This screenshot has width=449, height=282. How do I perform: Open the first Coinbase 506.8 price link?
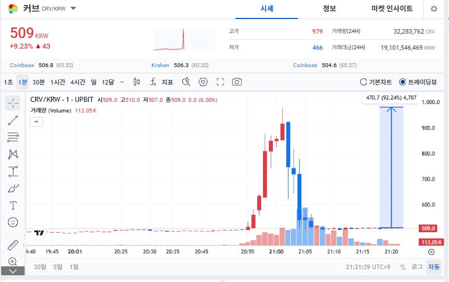[x=41, y=65]
